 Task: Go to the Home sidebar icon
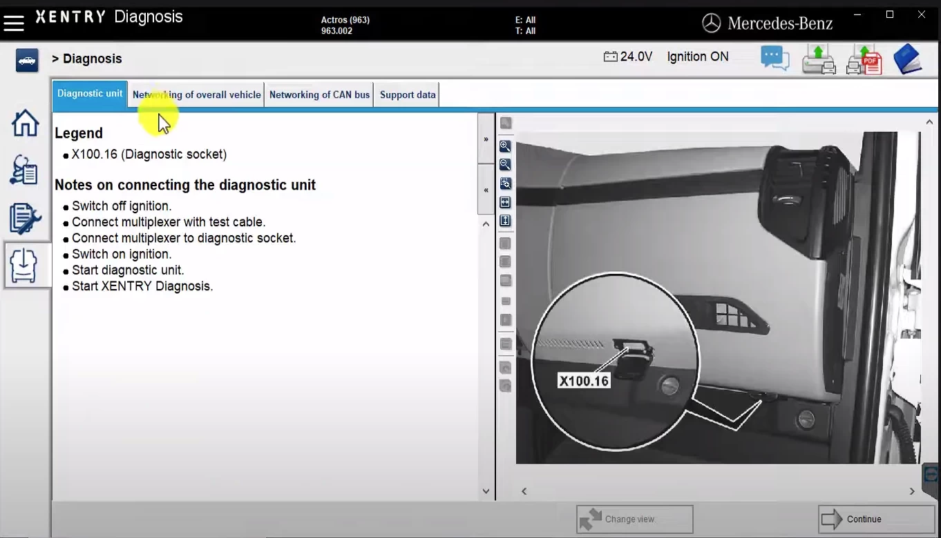pos(25,123)
